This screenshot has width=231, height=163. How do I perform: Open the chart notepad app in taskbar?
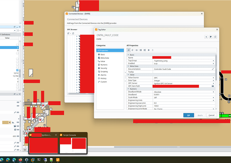tap(52, 160)
